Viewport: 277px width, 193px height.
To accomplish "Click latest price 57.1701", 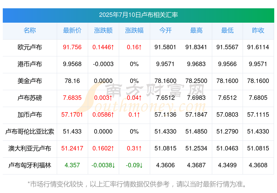I will [x=72, y=115].
